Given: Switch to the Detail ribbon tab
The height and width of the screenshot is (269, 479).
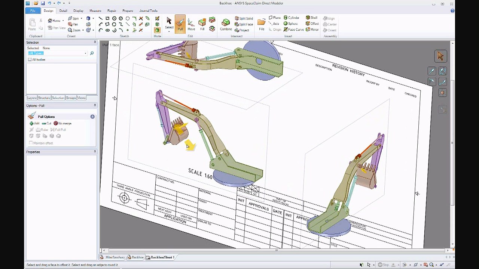Looking at the screenshot, I should point(63,10).
